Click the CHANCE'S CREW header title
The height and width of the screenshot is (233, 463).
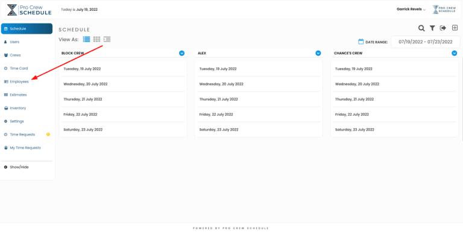tap(348, 54)
